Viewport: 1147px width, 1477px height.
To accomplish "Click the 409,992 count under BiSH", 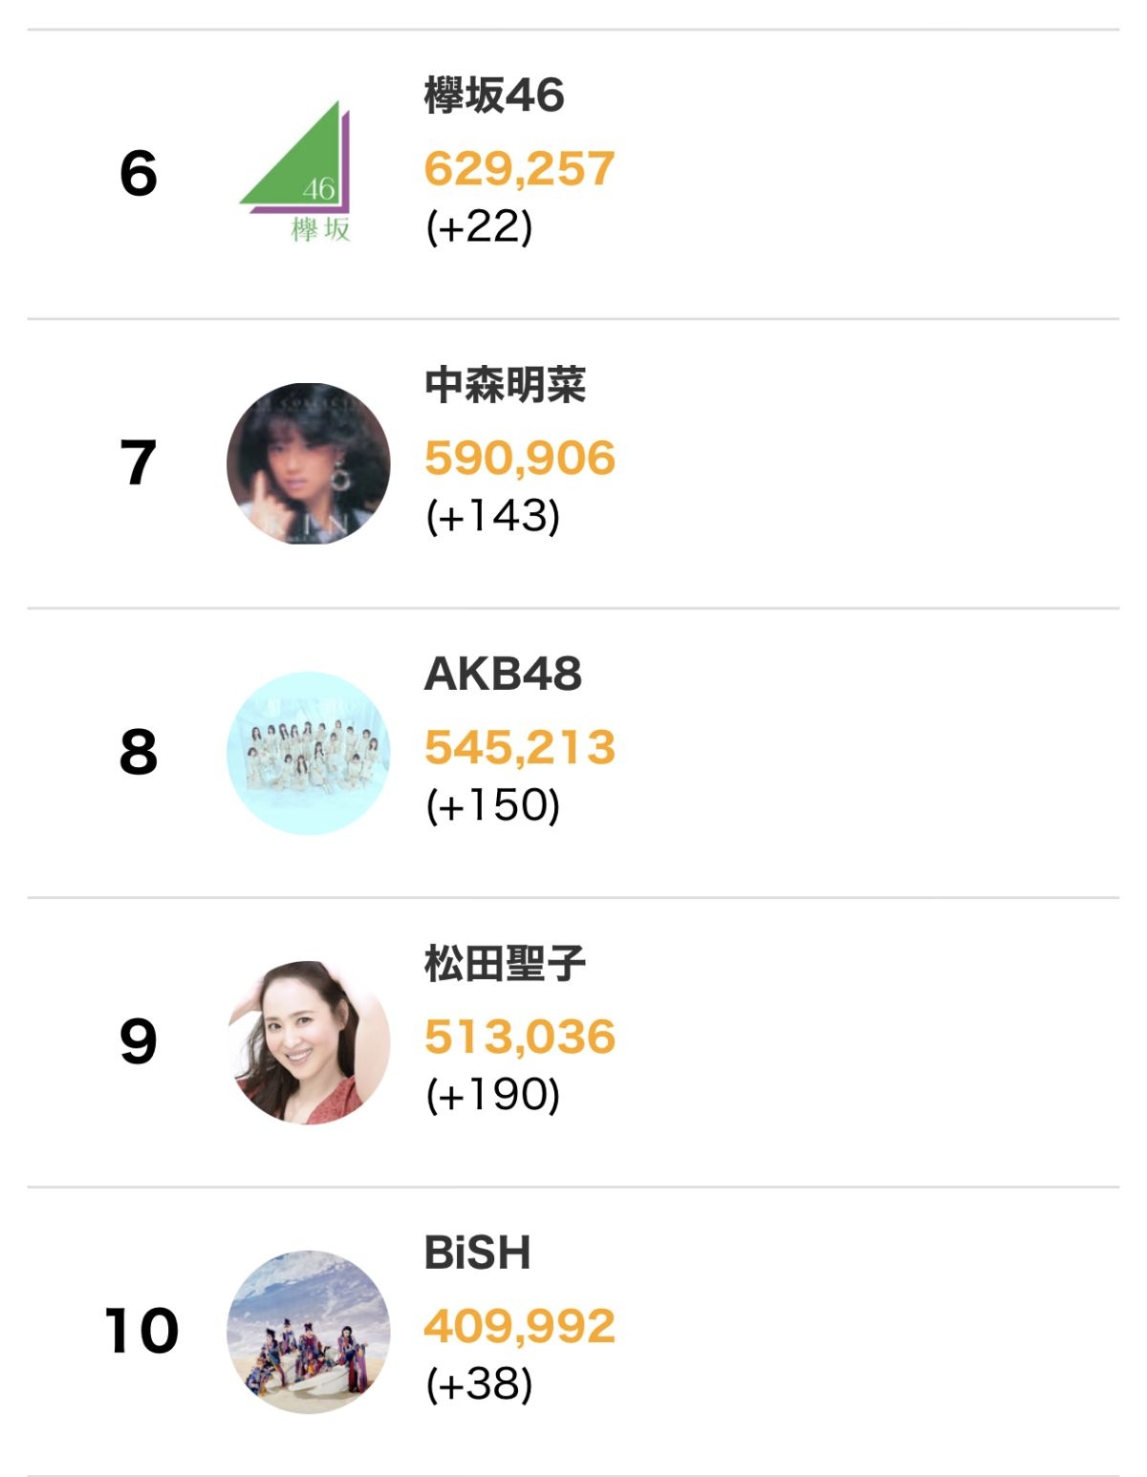I will pos(519,1326).
